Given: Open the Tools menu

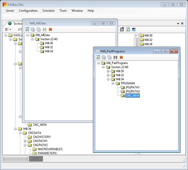Looking at the screenshot, I should click(63, 11).
